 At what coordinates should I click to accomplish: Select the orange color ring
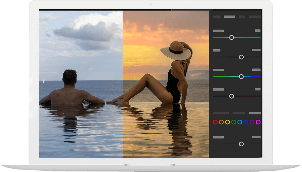tap(221, 122)
